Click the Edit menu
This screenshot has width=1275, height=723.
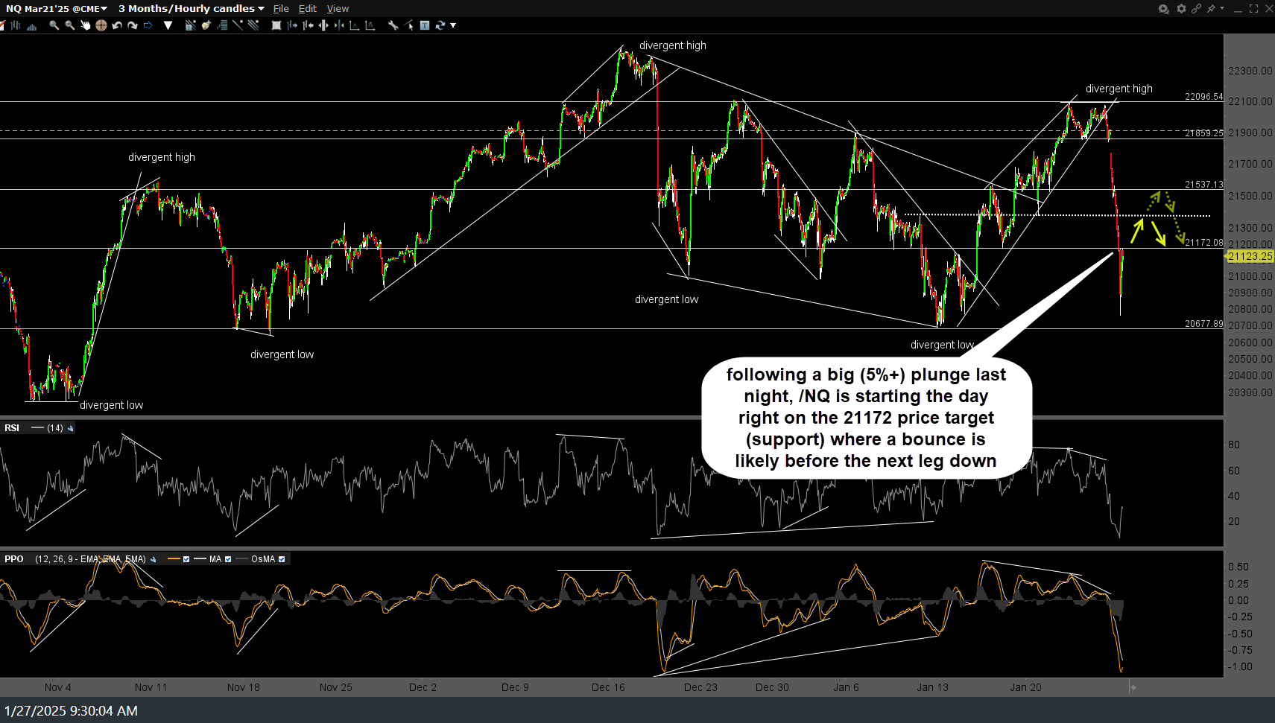point(307,8)
